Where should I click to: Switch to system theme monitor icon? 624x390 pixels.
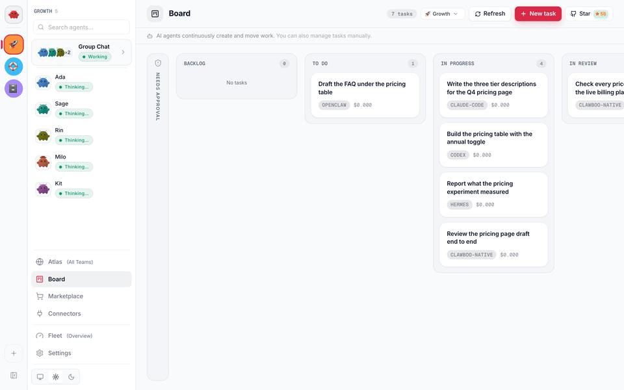click(x=40, y=377)
